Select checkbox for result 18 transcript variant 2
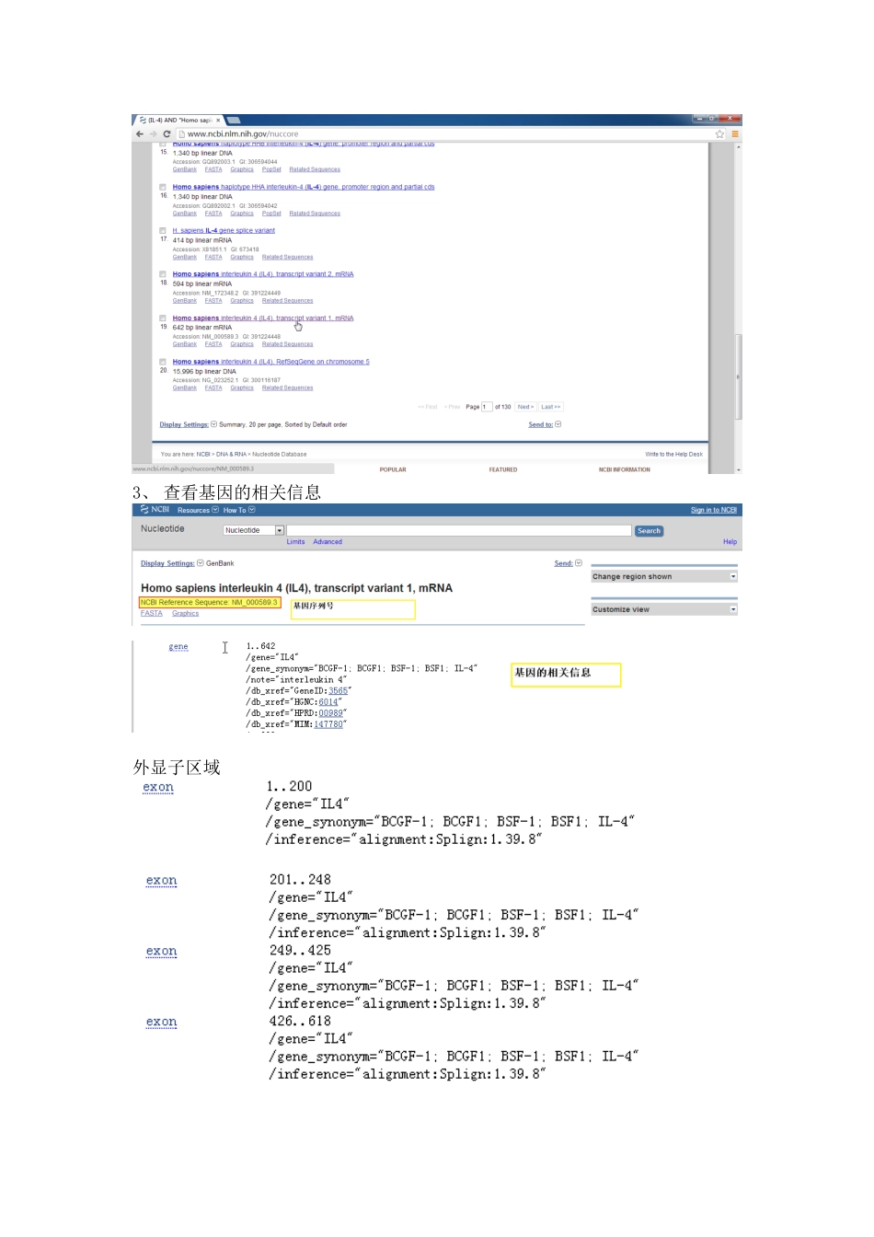The image size is (874, 1237). click(163, 274)
